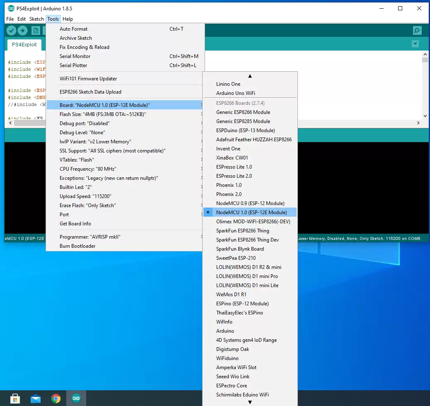Viewport: 430px width, 406px height.
Task: Open Serial Monitor from Tools menu
Action: tap(125, 56)
